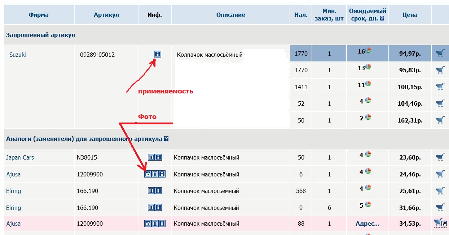
Task: Add Ajusa 34,53р. offer to cart
Action: (x=439, y=223)
